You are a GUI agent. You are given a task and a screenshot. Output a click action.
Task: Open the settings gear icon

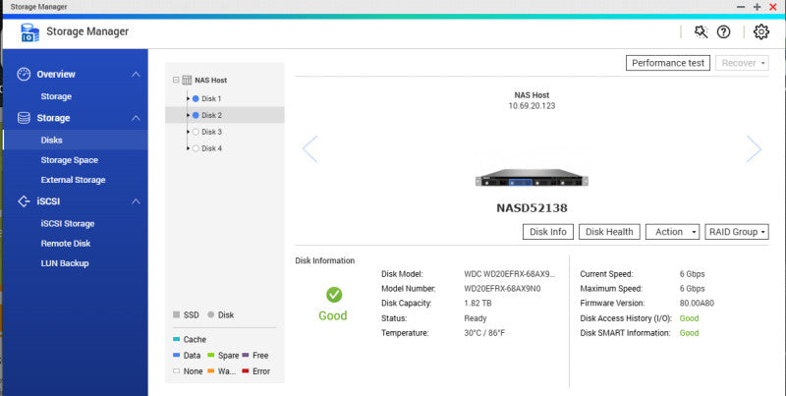click(x=760, y=32)
